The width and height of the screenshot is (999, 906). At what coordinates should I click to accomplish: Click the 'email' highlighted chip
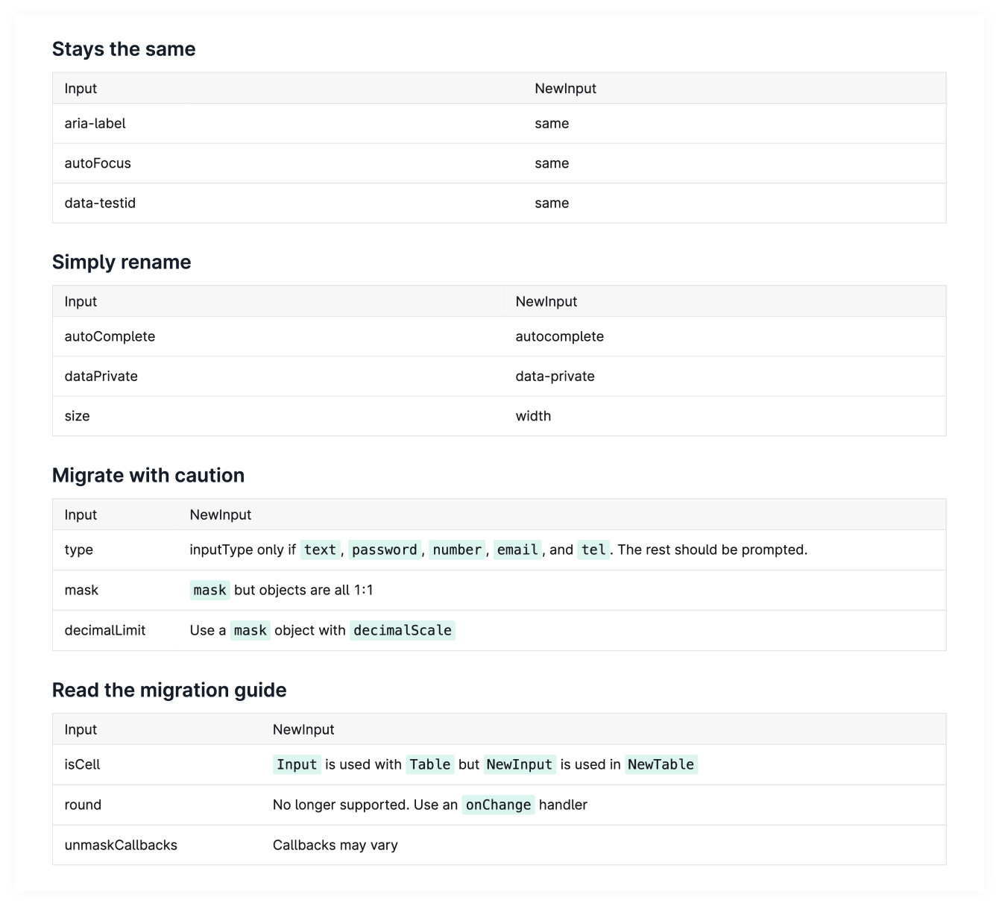517,550
